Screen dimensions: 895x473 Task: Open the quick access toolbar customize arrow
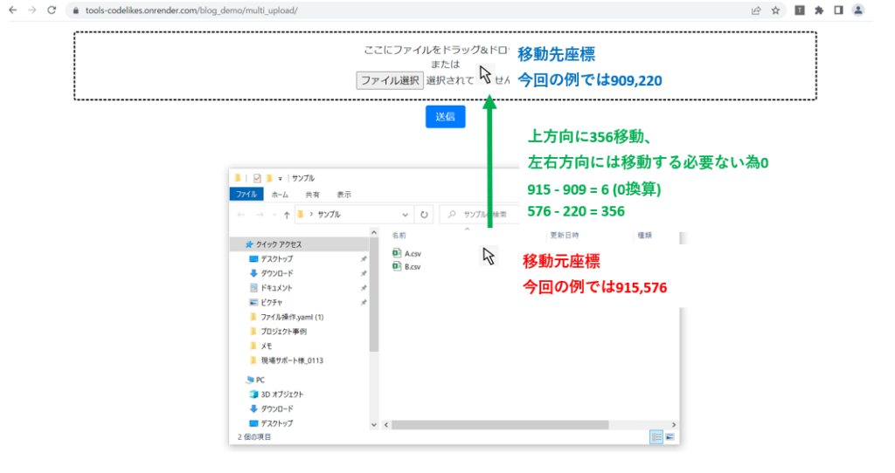click(280, 178)
